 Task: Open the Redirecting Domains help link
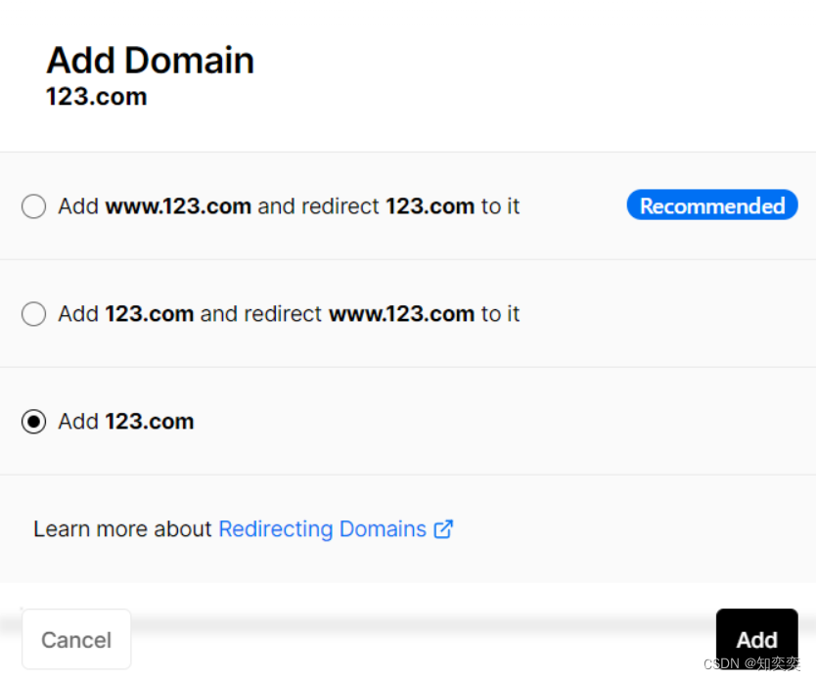click(x=322, y=529)
